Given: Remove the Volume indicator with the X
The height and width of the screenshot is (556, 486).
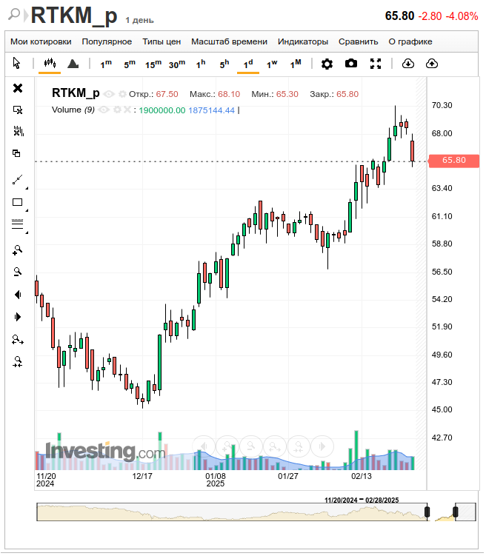Looking at the screenshot, I should click(127, 110).
